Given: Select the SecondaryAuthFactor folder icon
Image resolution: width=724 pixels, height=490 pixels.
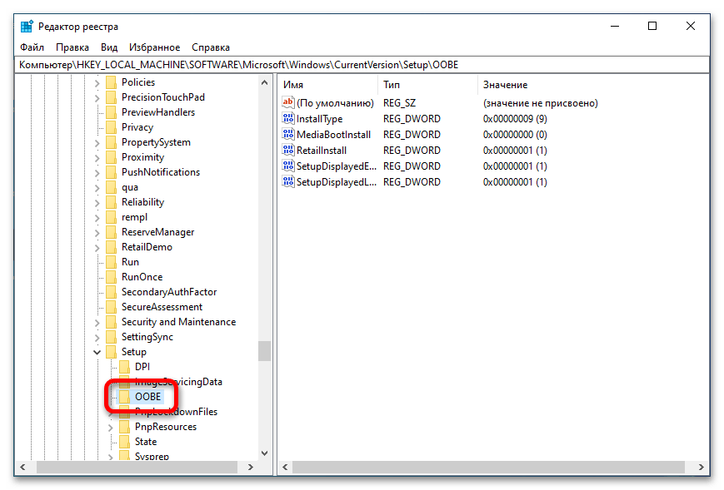Looking at the screenshot, I should (x=111, y=292).
